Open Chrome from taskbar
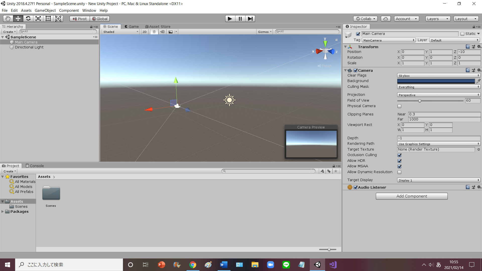 tap(193, 265)
